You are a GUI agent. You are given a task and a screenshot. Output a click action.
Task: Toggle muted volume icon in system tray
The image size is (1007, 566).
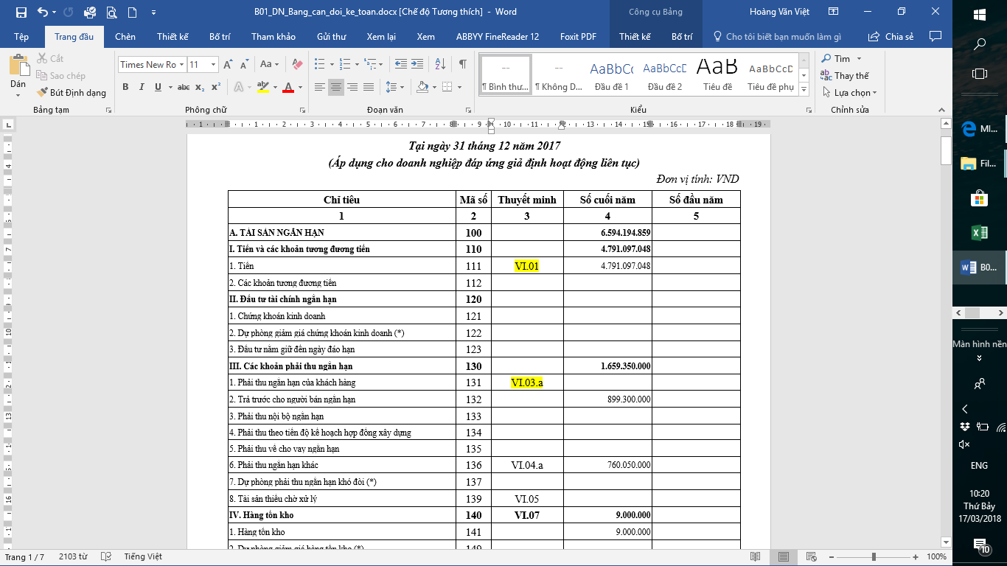(x=964, y=444)
